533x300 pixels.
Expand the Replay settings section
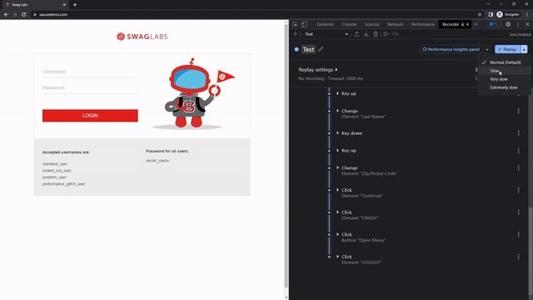coord(318,70)
